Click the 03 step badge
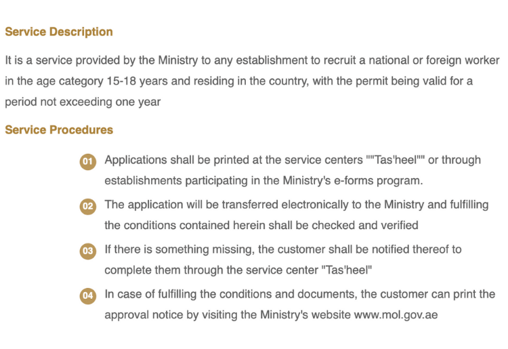Image resolution: width=508 pixels, height=349 pixels. [88, 251]
